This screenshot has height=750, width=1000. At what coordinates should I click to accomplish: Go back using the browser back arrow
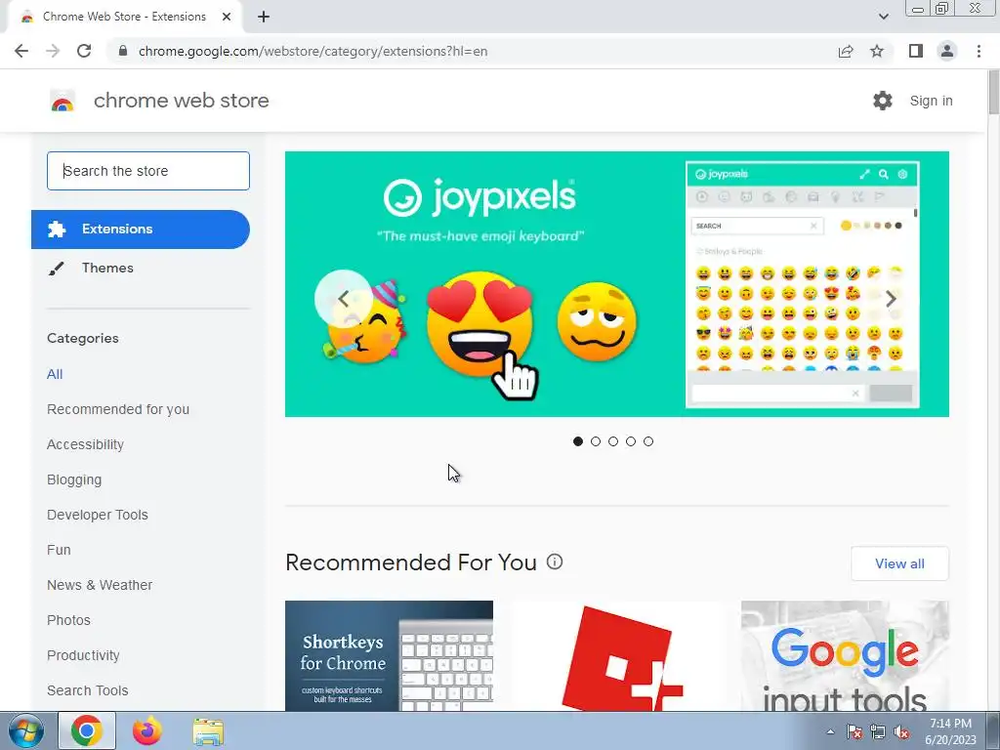pyautogui.click(x=21, y=51)
